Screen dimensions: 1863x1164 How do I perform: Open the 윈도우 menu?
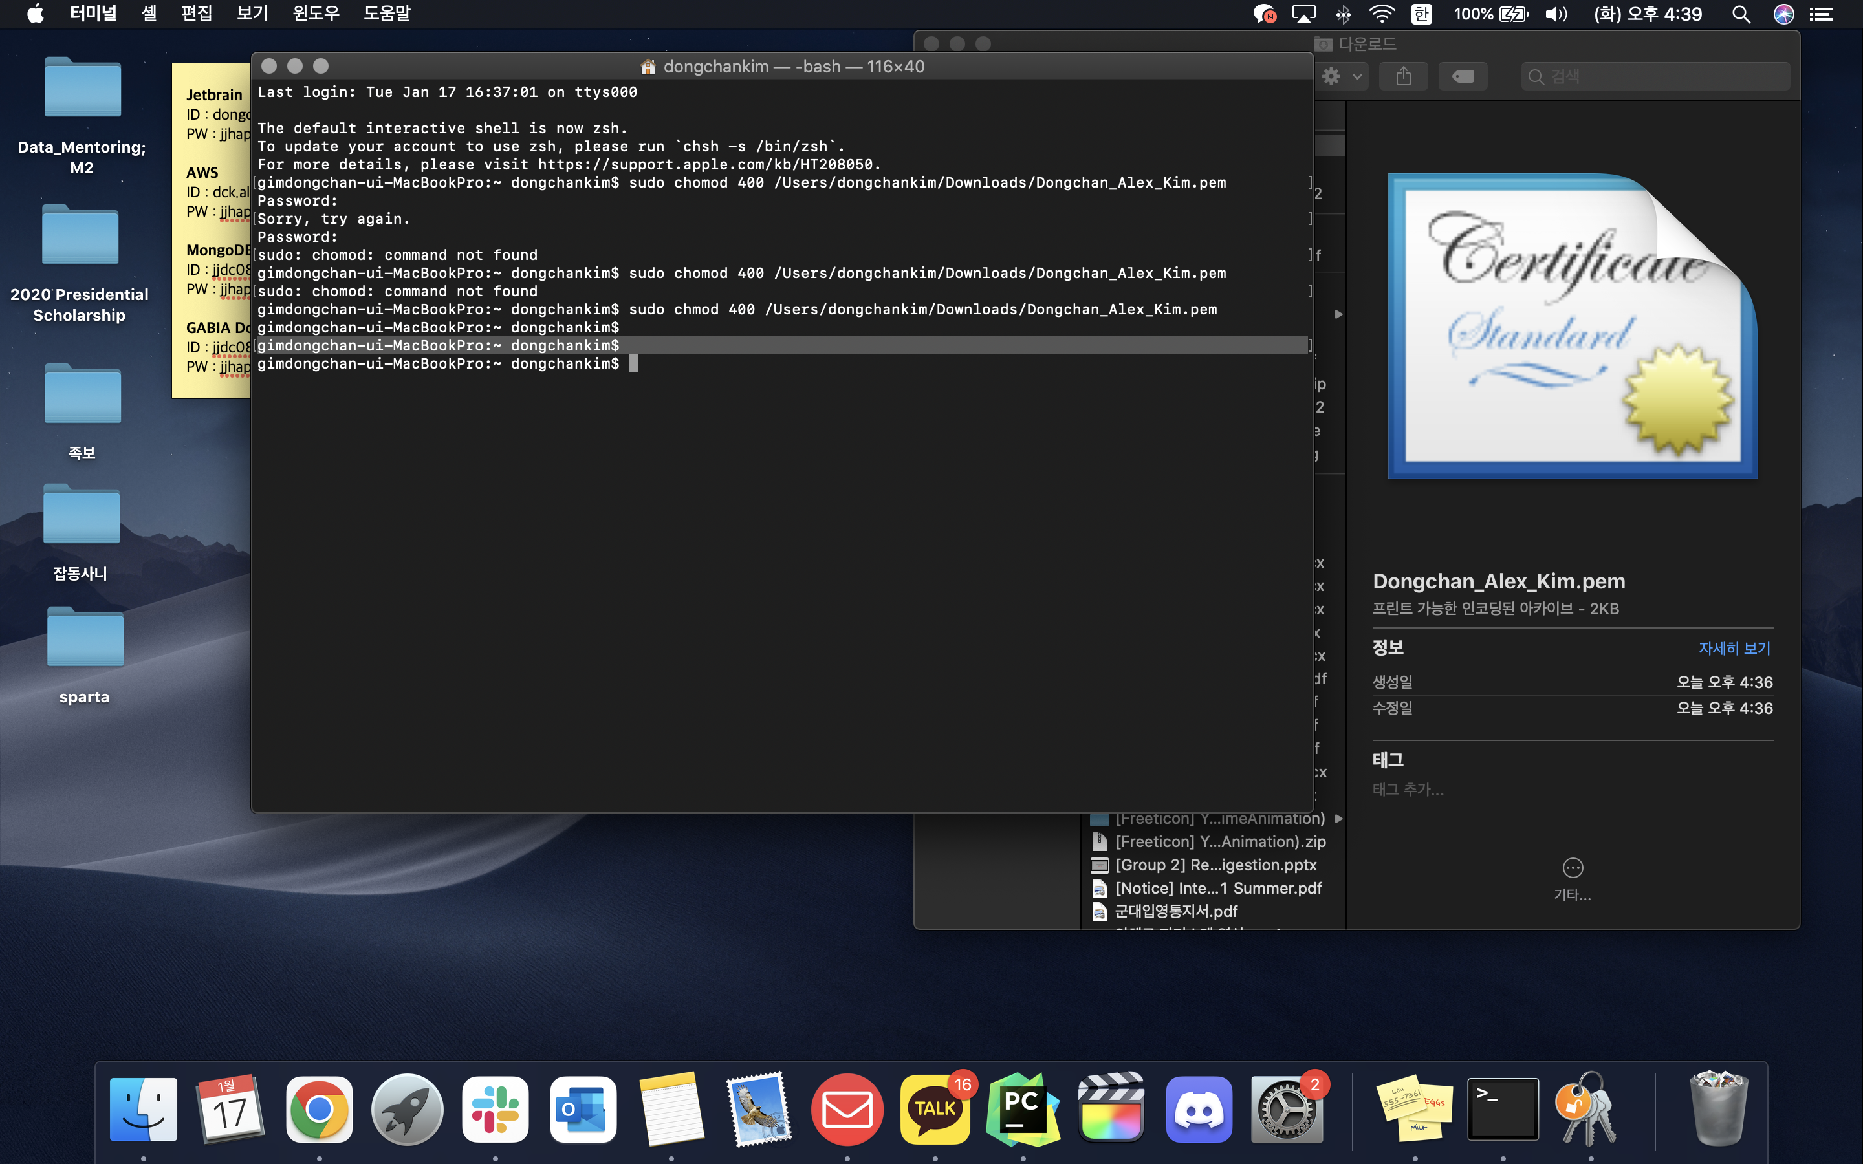pyautogui.click(x=316, y=14)
